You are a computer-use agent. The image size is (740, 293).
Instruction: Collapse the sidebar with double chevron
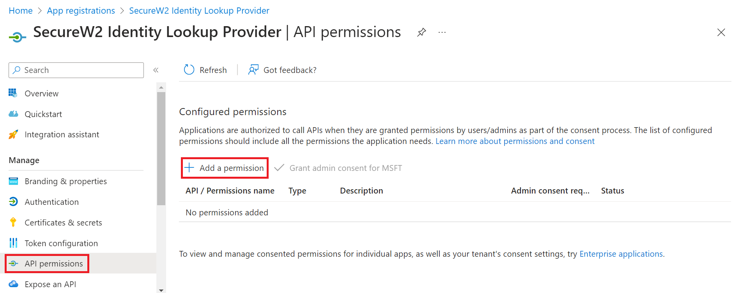point(156,70)
